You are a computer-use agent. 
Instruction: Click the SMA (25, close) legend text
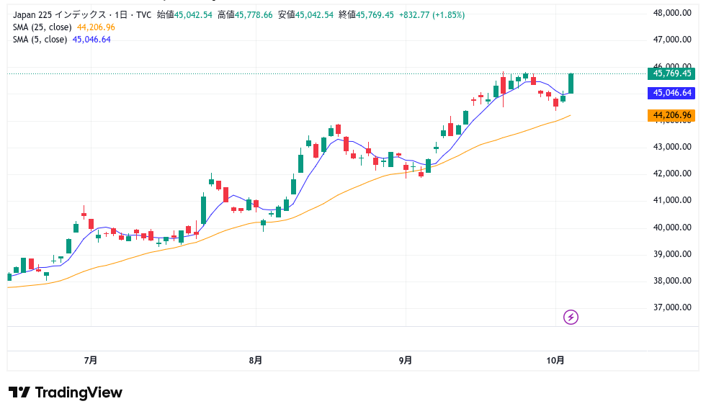(43, 27)
